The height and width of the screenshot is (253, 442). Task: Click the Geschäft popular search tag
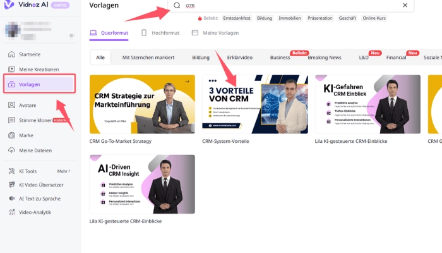tap(347, 18)
